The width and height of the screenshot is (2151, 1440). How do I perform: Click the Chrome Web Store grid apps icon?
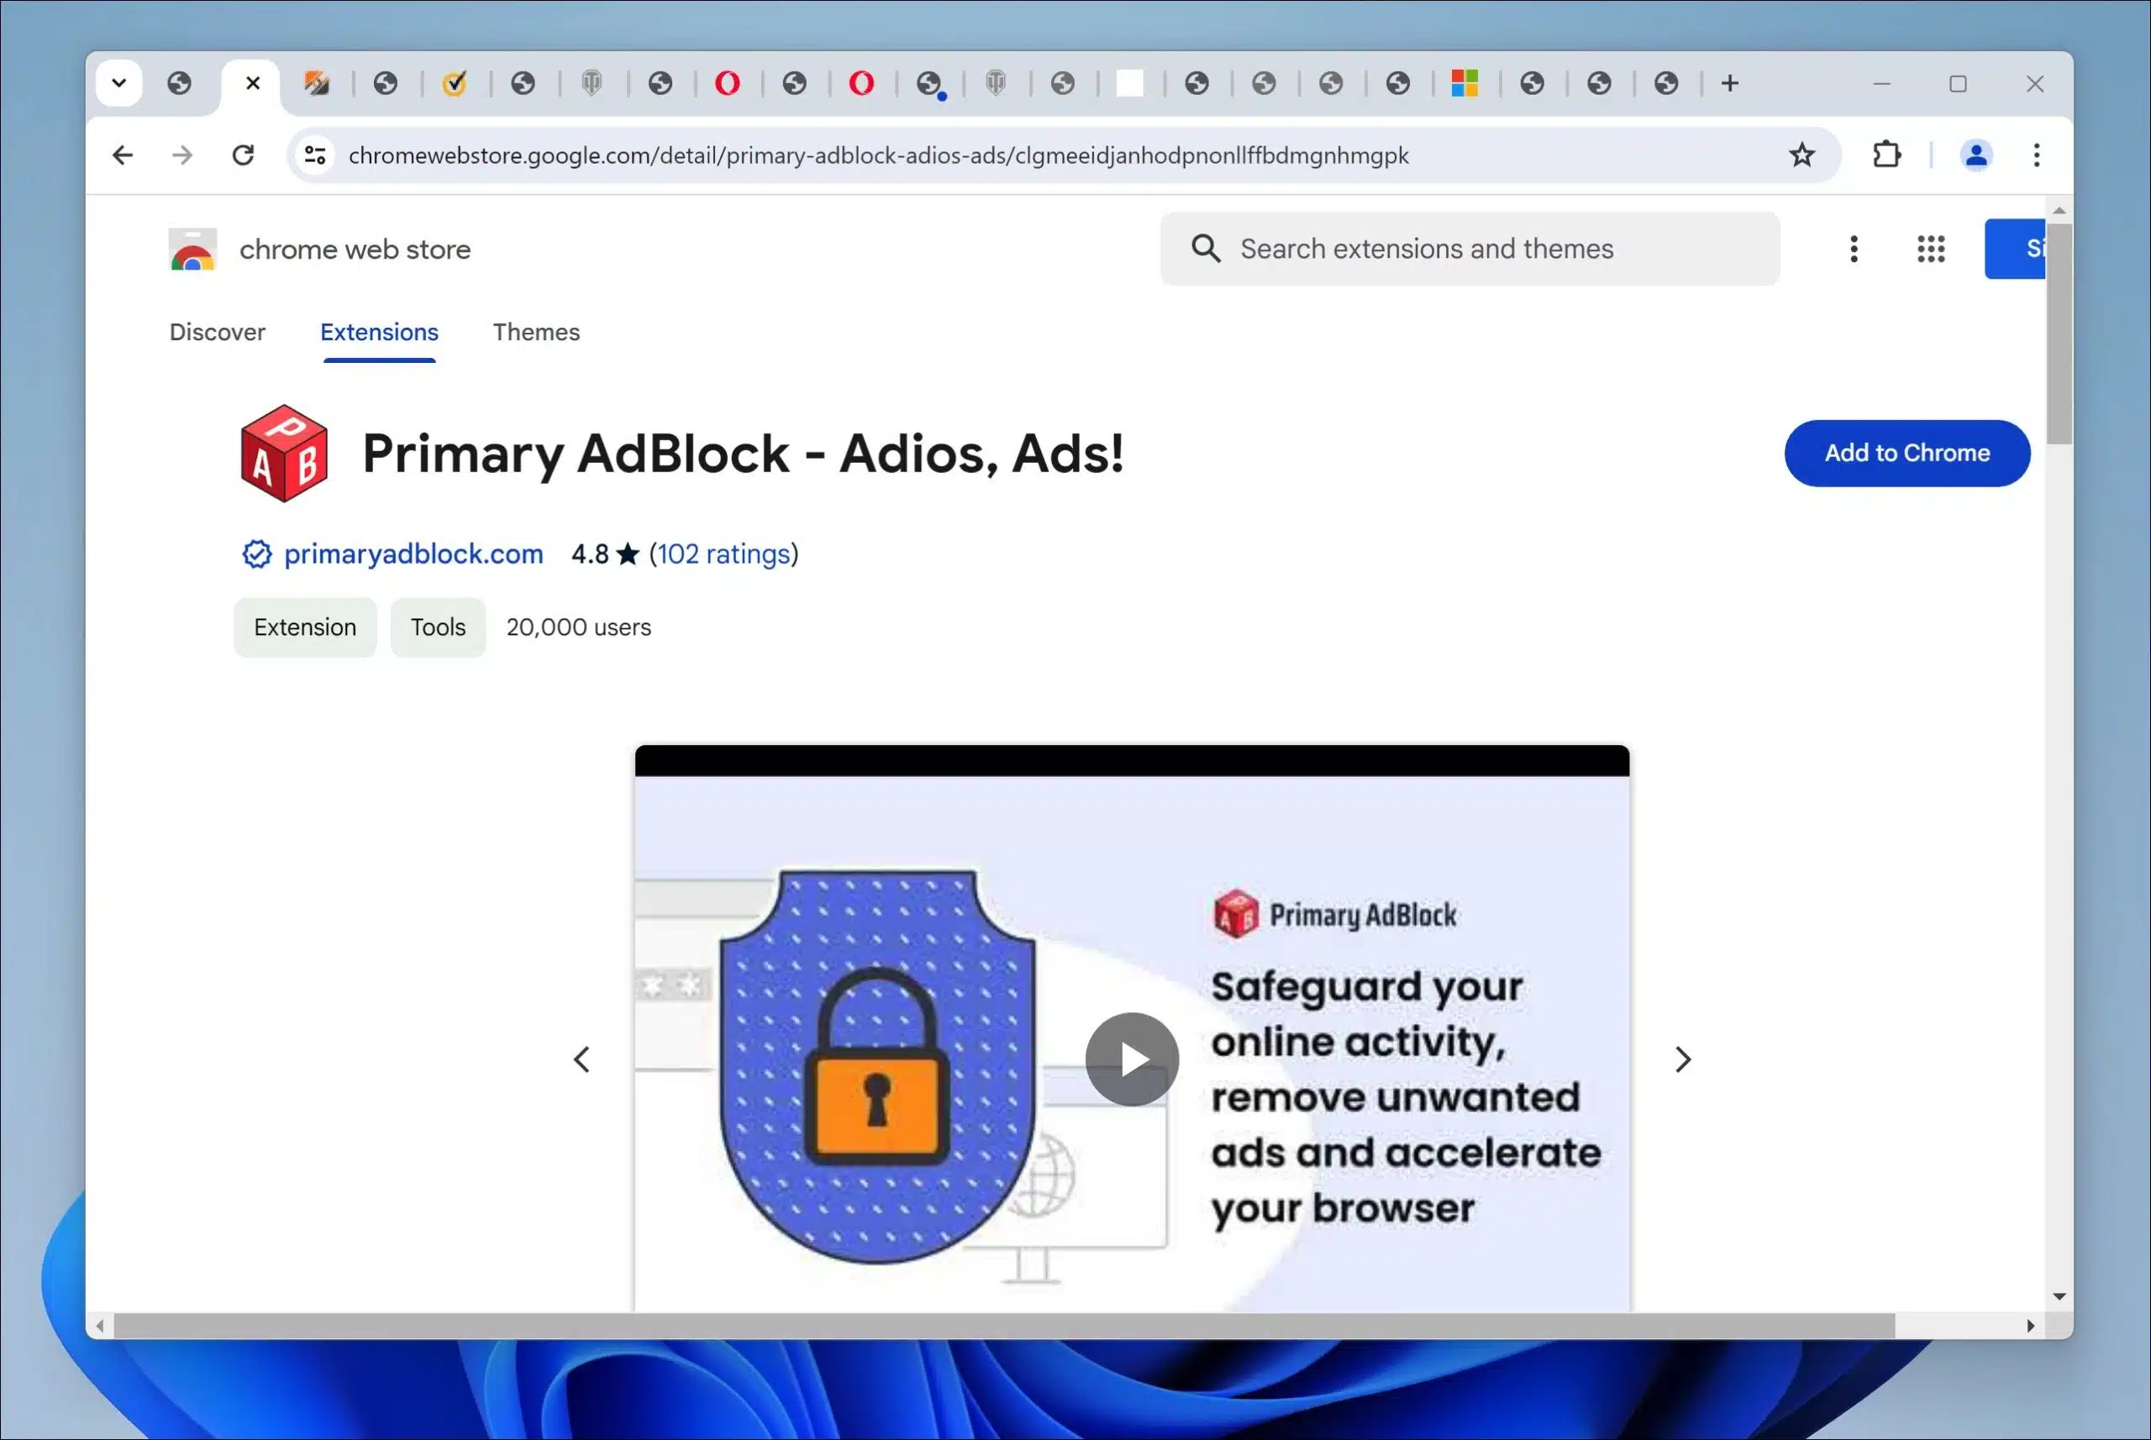(x=1929, y=248)
